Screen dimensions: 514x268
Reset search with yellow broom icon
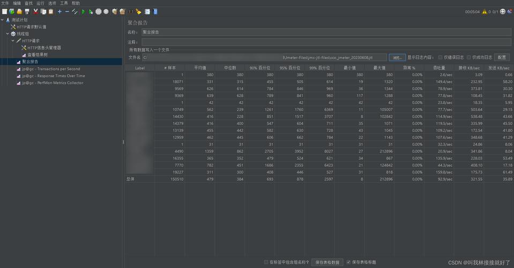pyautogui.click(x=139, y=11)
